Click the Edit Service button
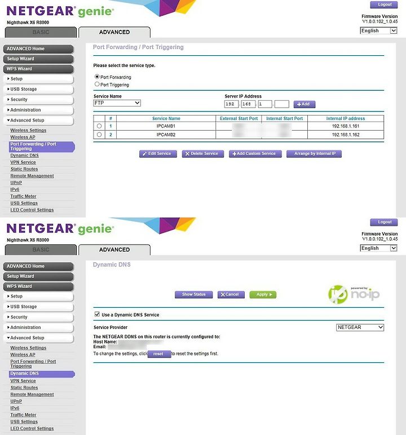Viewport: 406px width, 435px height. (158, 154)
